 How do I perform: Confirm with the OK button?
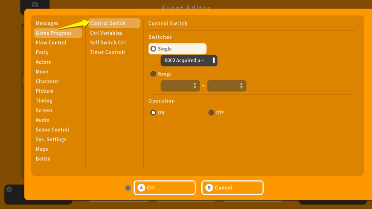[165, 188]
